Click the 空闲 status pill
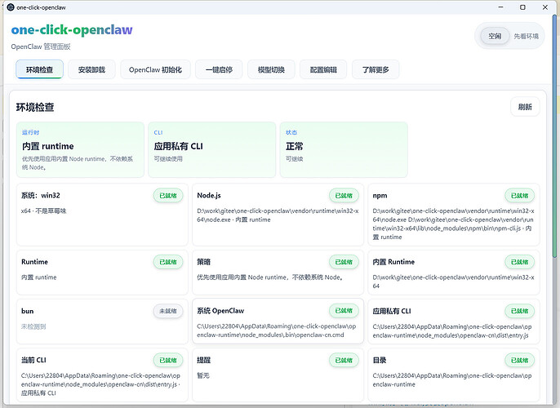The height and width of the screenshot is (408, 560). (x=495, y=36)
